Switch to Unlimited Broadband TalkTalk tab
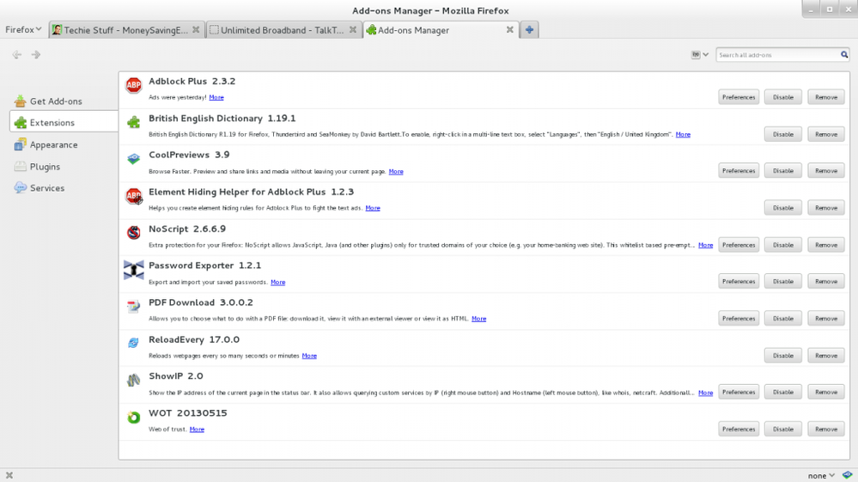This screenshot has width=858, height=482. coord(283,30)
